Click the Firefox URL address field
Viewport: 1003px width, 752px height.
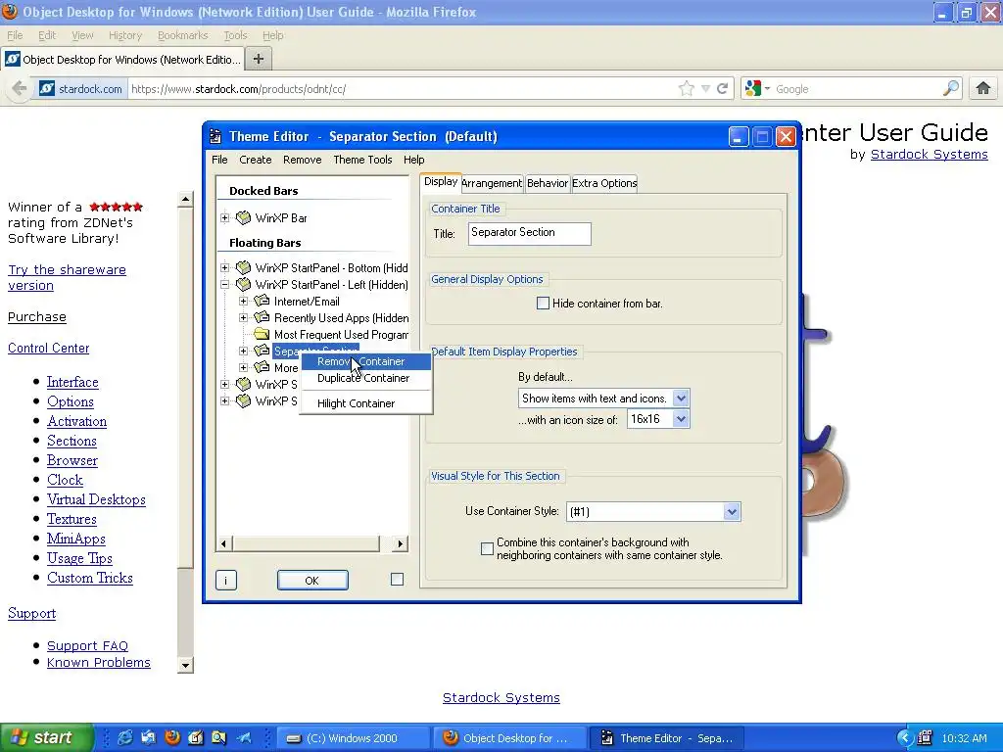(401, 88)
